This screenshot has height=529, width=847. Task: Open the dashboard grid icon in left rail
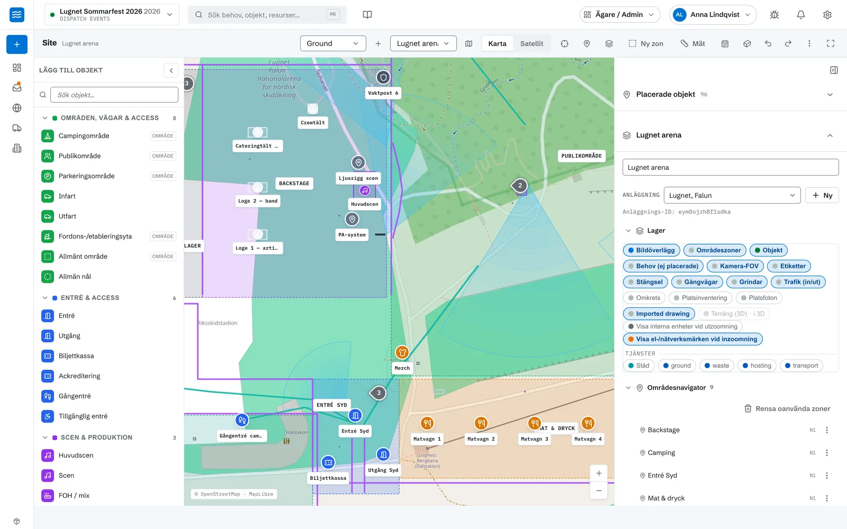17,68
